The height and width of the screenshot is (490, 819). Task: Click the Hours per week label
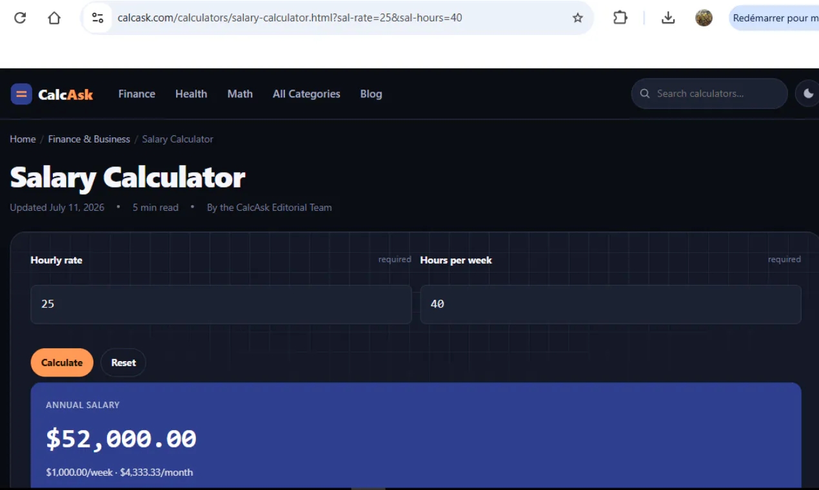pos(456,260)
